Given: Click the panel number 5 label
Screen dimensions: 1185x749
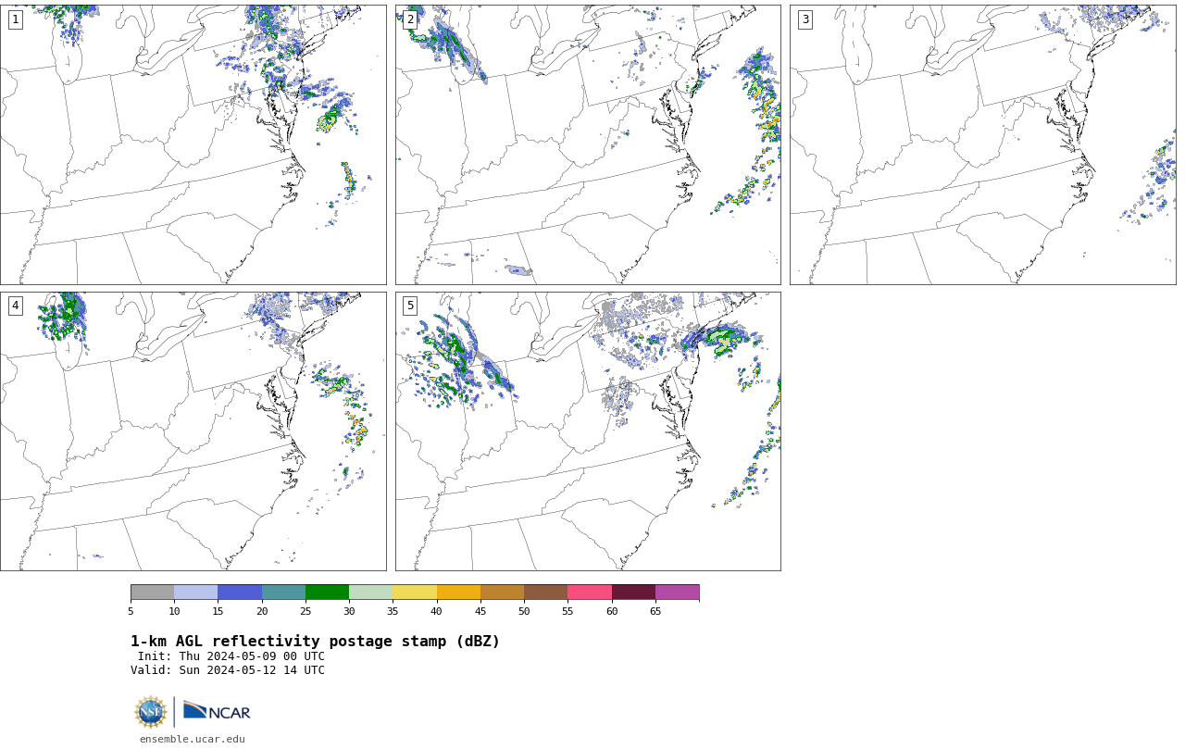Looking at the screenshot, I should pos(410,306).
